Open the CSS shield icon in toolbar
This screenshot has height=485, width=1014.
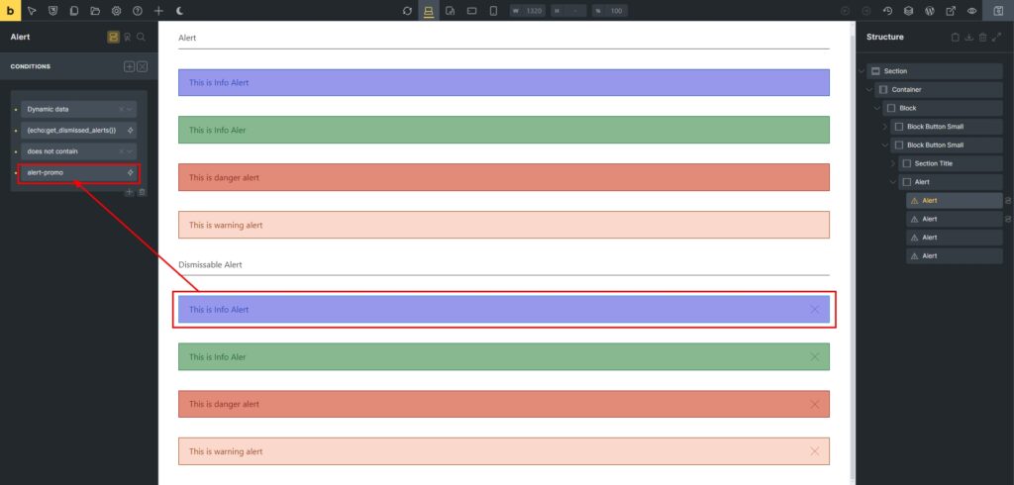(53, 11)
